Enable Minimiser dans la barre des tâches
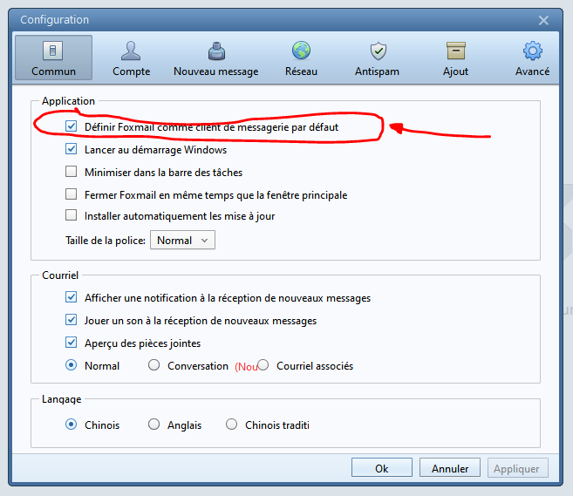 (71, 172)
